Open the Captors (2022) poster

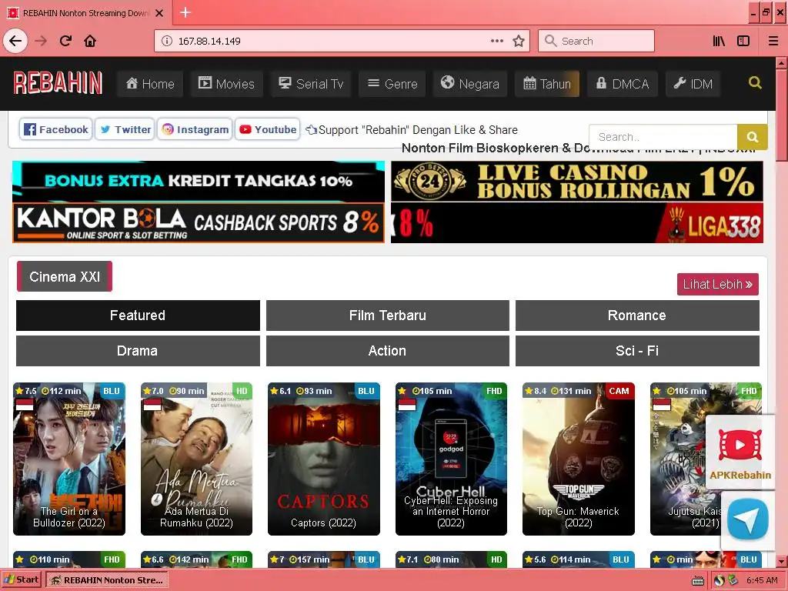[324, 459]
